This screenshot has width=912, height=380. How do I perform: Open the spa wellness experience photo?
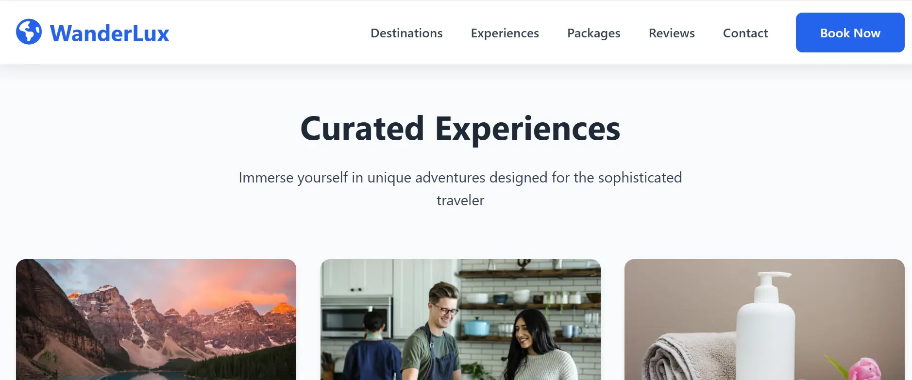[x=764, y=320]
